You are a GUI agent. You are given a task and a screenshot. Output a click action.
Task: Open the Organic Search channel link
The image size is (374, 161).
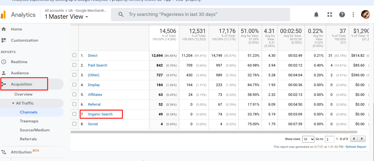[x=100, y=114]
